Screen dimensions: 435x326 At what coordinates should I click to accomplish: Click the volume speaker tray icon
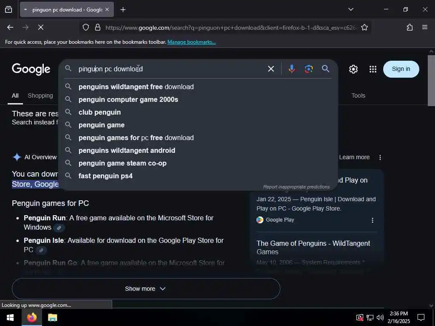click(380, 318)
